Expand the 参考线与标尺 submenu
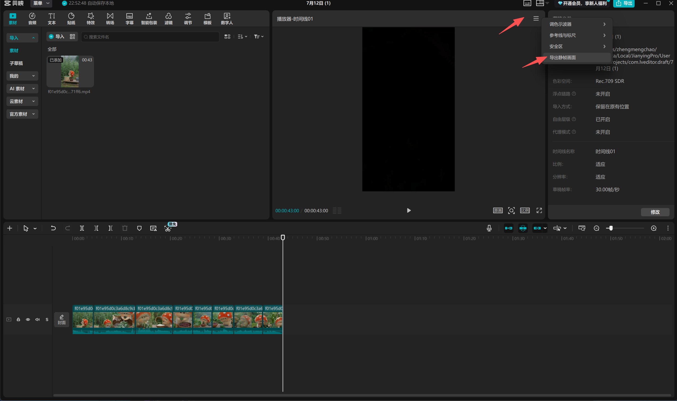Viewport: 677px width, 401px height. click(x=577, y=35)
